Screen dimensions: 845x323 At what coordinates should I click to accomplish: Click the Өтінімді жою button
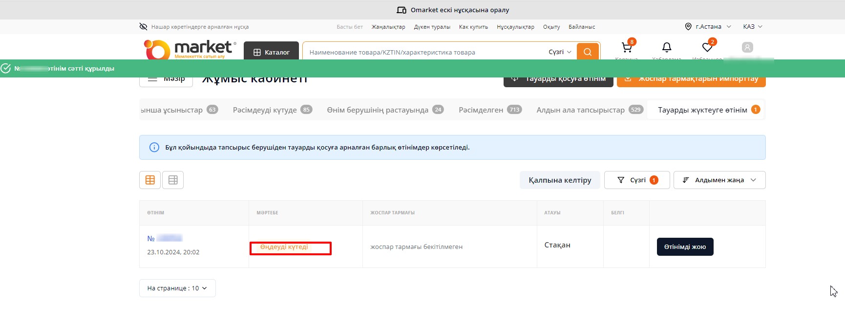[x=685, y=247]
